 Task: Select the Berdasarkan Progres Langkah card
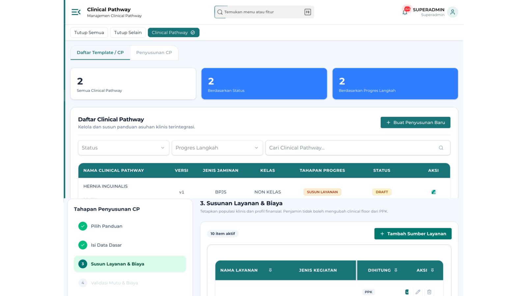click(x=395, y=84)
